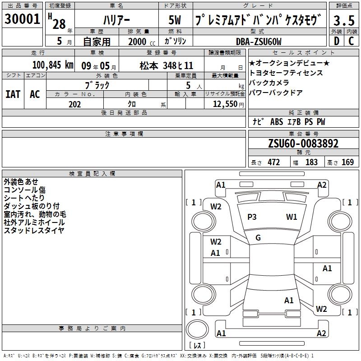Click exterior grade D

click(x=337, y=41)
